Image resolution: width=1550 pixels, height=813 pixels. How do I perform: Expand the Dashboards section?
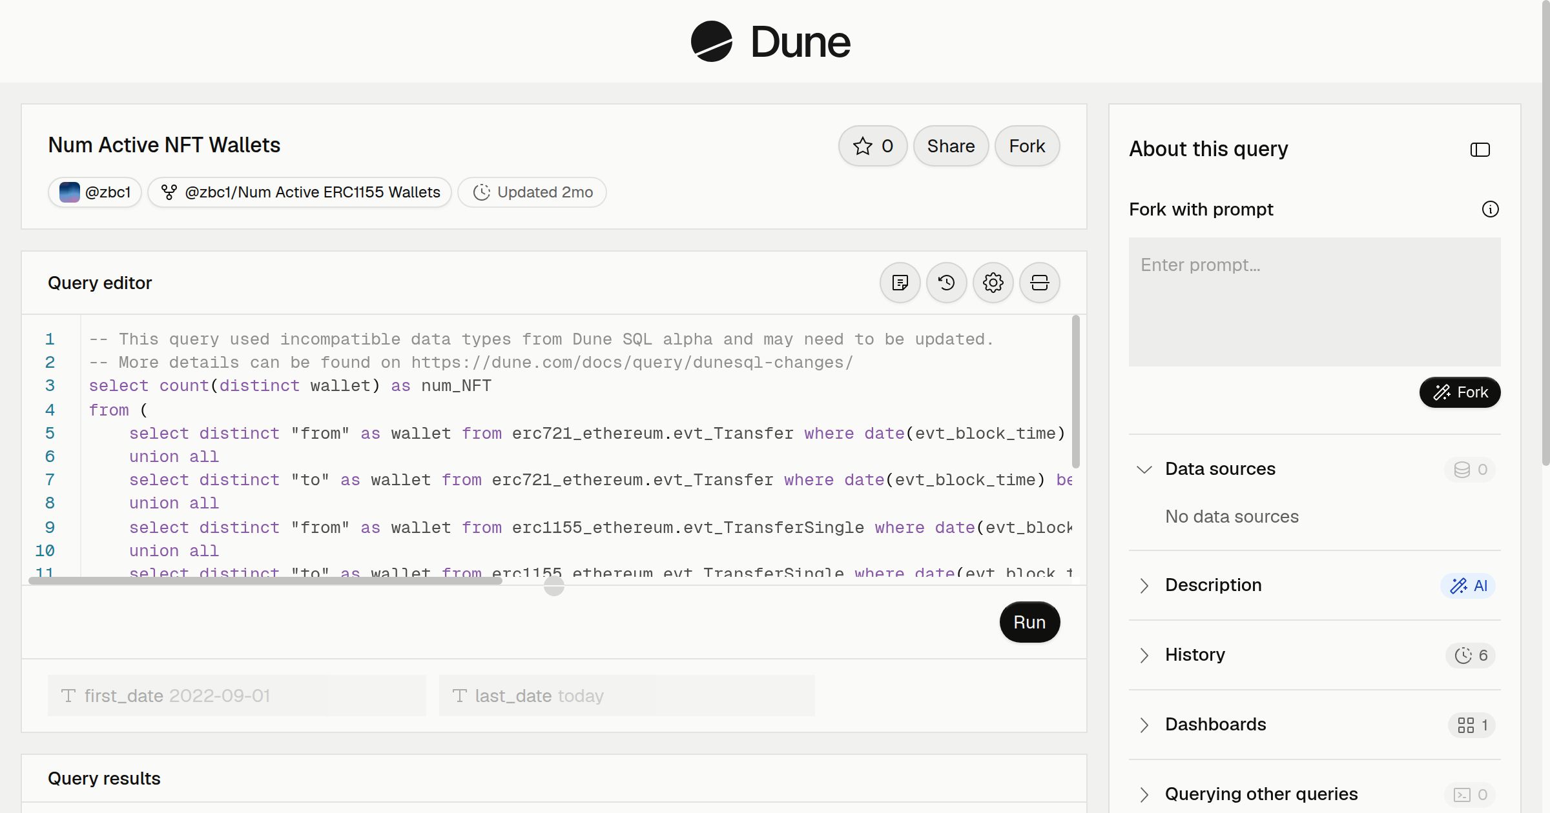coord(1144,725)
